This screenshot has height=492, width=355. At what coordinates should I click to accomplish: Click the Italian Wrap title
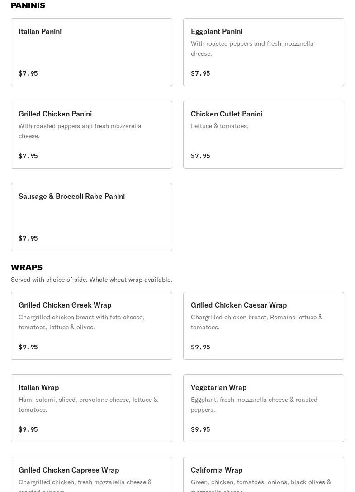(x=39, y=388)
